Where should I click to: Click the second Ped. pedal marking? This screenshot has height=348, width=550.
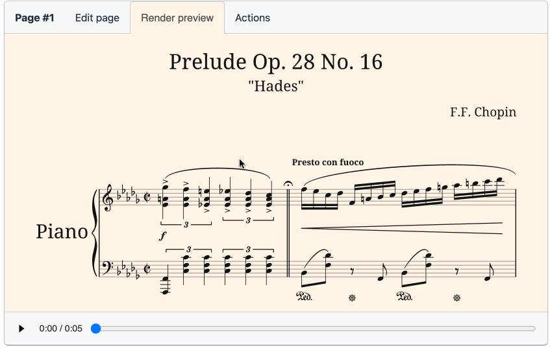pos(405,297)
